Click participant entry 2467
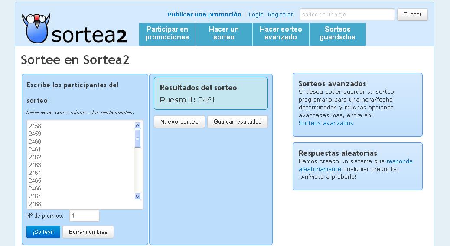The height and width of the screenshot is (246, 450). point(35,196)
